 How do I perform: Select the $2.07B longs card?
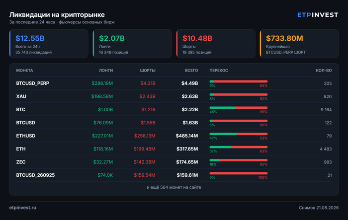click(132, 44)
